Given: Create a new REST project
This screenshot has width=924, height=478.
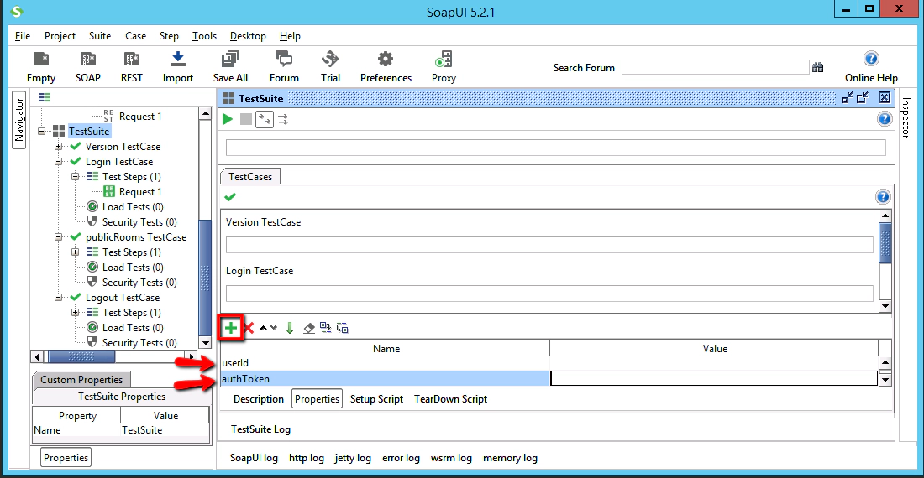Looking at the screenshot, I should pyautogui.click(x=131, y=66).
